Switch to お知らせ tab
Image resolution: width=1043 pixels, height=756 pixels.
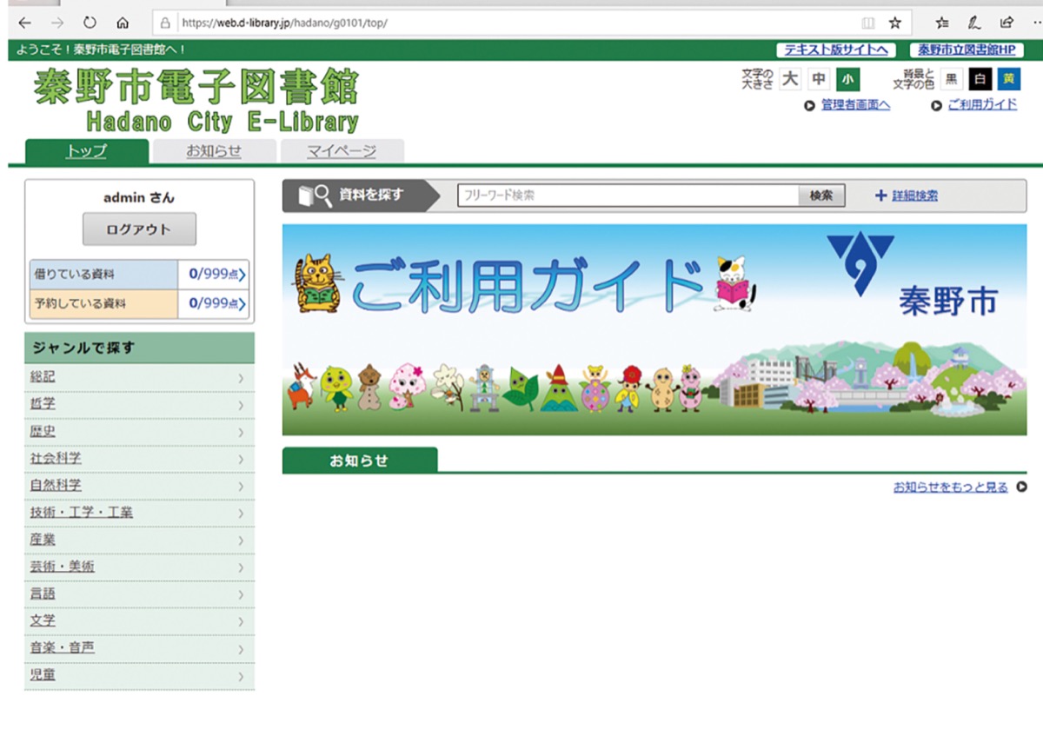pyautogui.click(x=214, y=151)
